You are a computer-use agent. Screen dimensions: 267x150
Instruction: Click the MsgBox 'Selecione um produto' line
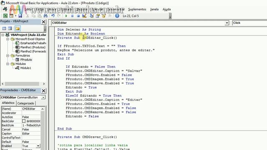pyautogui.click(x=106, y=50)
